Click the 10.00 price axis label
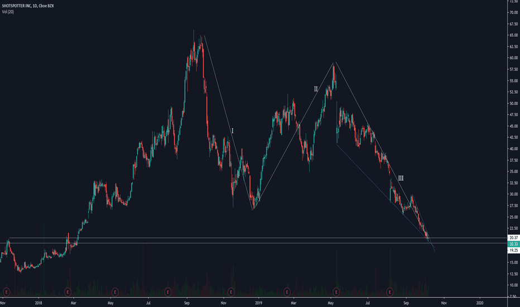 click(514, 285)
